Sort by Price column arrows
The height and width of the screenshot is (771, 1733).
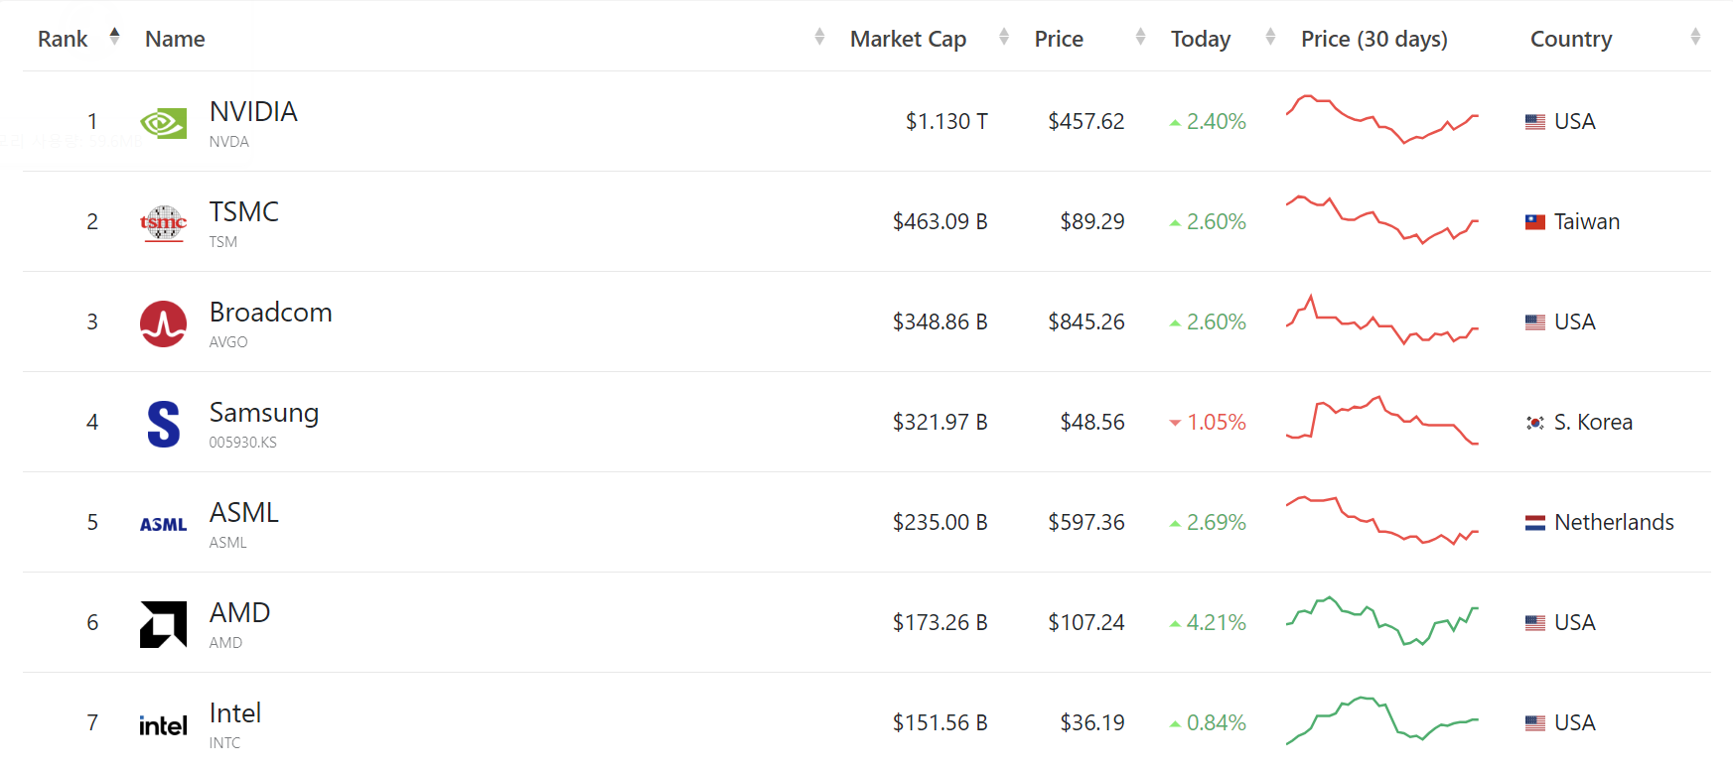point(1140,37)
